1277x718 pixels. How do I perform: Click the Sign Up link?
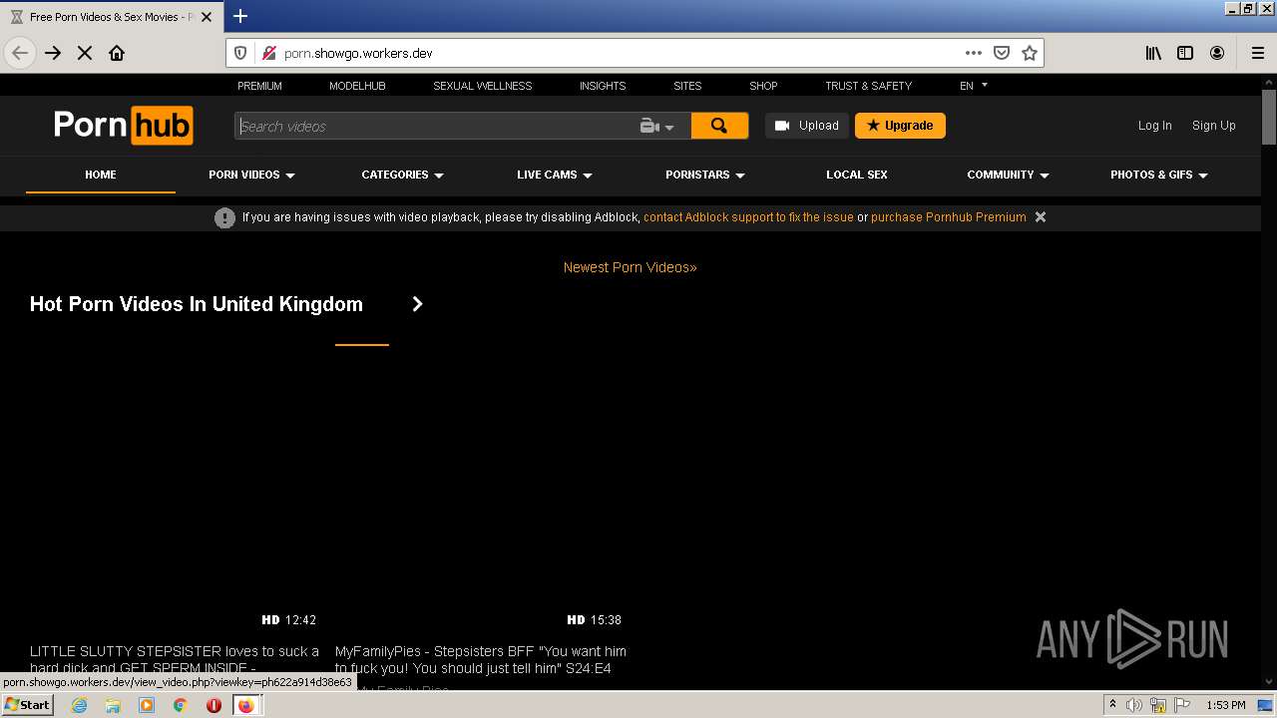[x=1213, y=126]
